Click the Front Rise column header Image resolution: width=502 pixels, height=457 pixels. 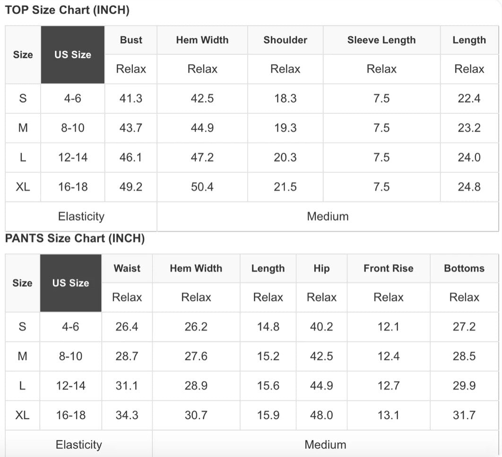pyautogui.click(x=389, y=268)
